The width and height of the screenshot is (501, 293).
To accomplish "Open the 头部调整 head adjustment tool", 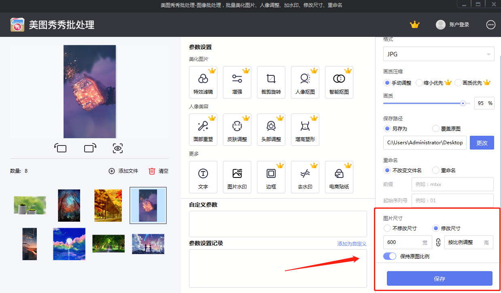I will [271, 130].
